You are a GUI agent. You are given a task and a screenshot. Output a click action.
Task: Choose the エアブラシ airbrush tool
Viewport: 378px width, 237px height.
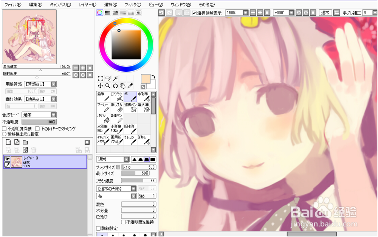pyautogui.click(x=117, y=97)
